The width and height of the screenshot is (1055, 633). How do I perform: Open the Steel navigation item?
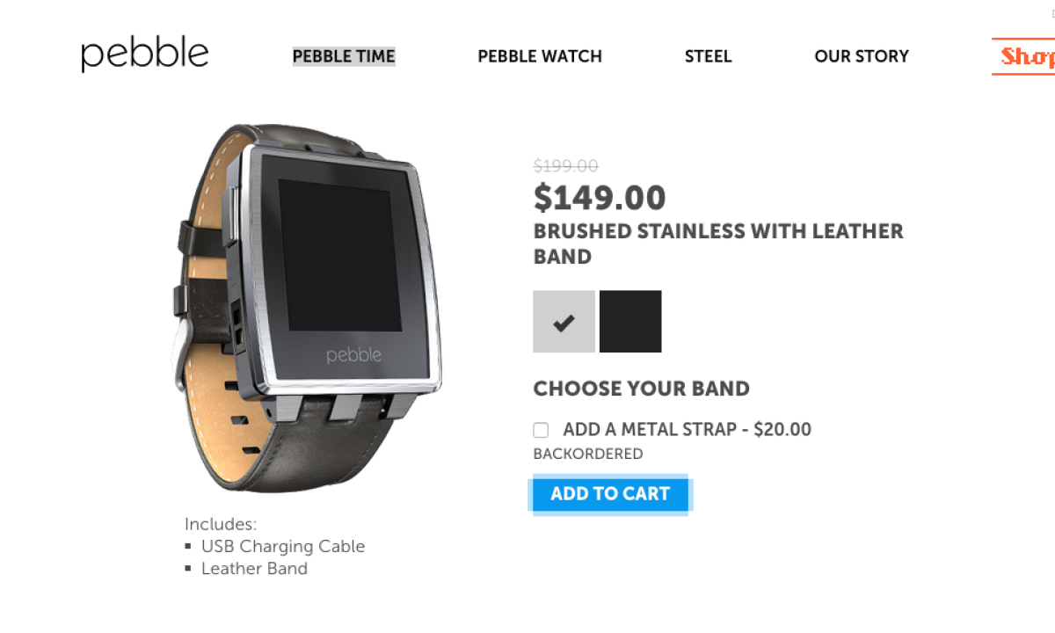709,56
